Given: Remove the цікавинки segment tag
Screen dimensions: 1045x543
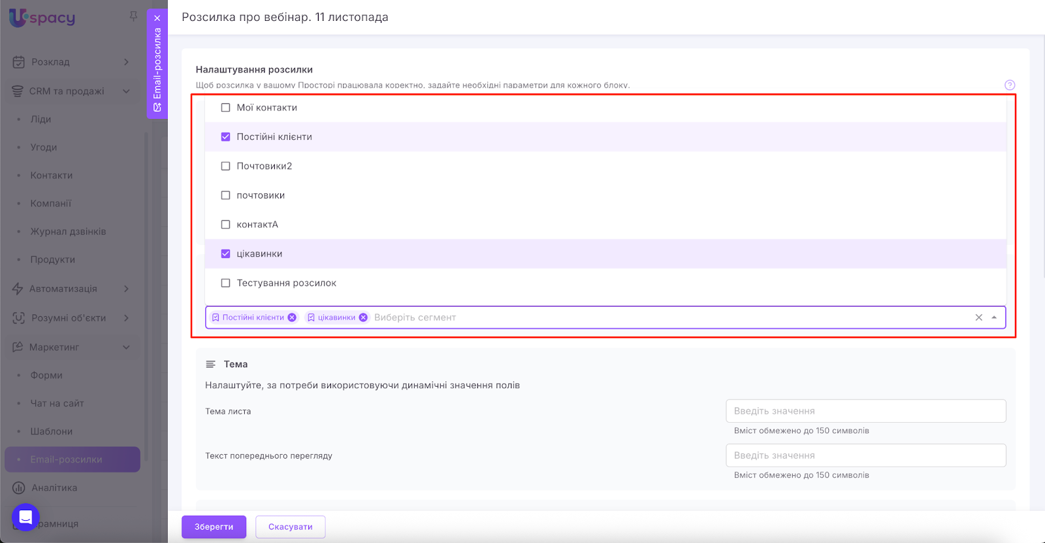Looking at the screenshot, I should click(363, 318).
